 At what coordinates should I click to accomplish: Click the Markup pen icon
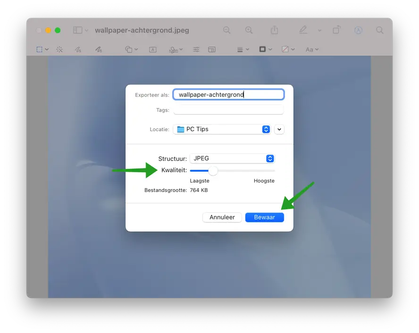pyautogui.click(x=303, y=30)
